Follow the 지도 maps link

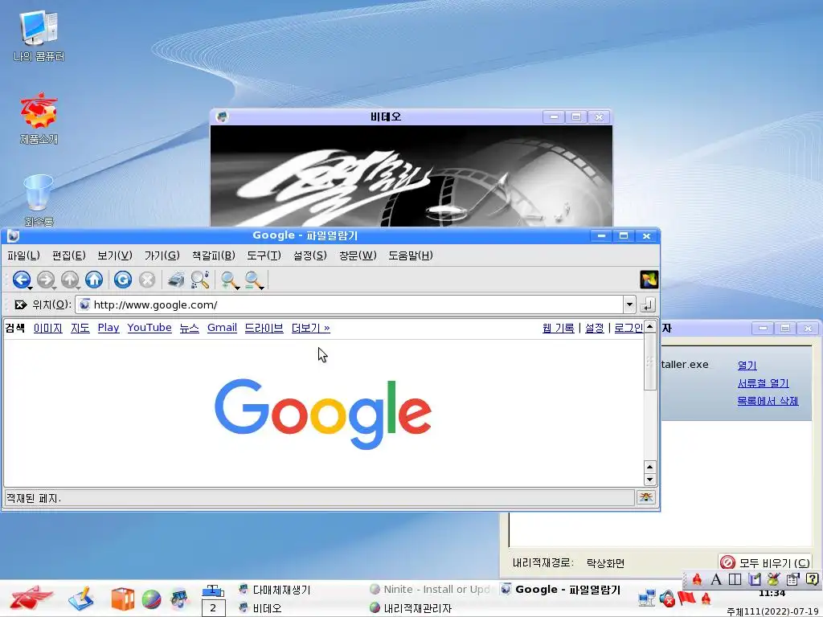(80, 328)
